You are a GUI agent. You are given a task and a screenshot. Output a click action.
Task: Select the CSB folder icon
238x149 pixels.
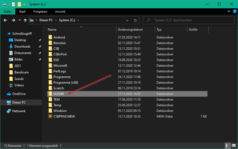pyautogui.click(x=50, y=48)
